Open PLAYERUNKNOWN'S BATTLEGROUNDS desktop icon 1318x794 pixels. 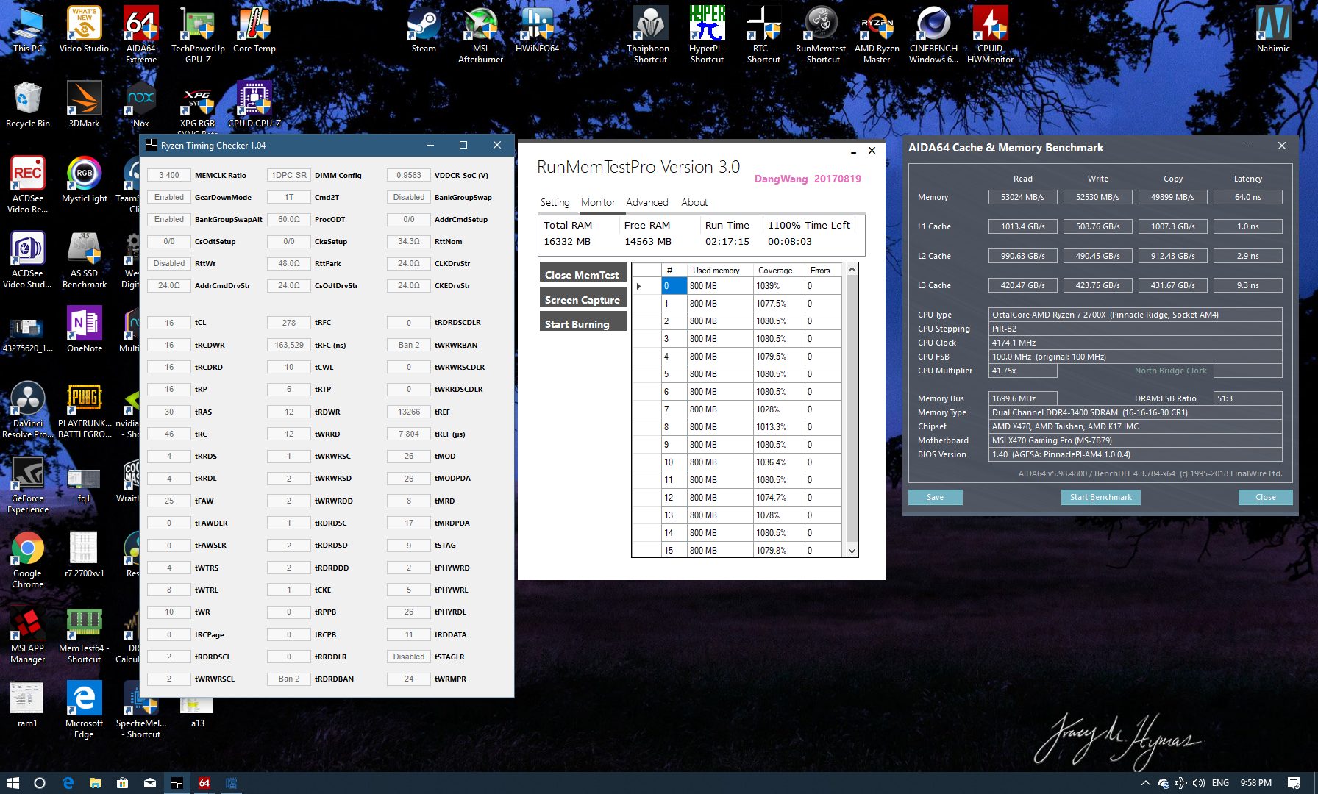coord(84,409)
